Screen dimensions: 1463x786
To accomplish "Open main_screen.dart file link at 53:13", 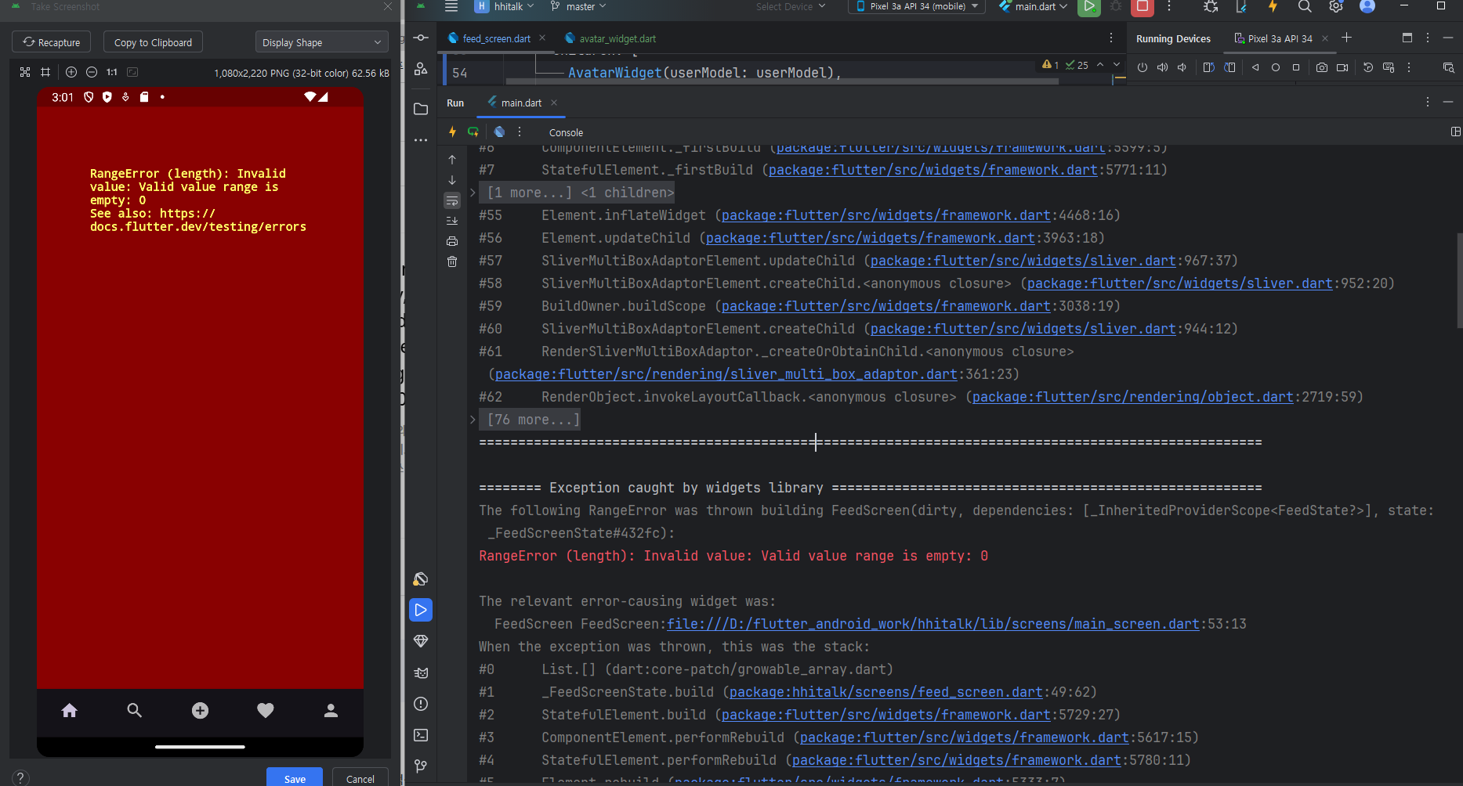I will click(x=933, y=624).
